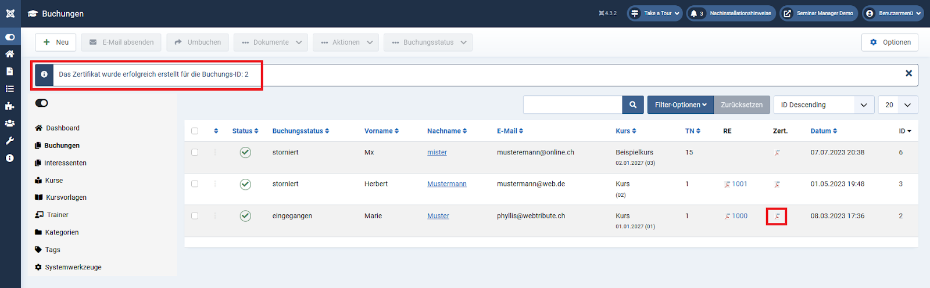
Task: Toggle status check icon in Herbert row
Action: tap(245, 184)
